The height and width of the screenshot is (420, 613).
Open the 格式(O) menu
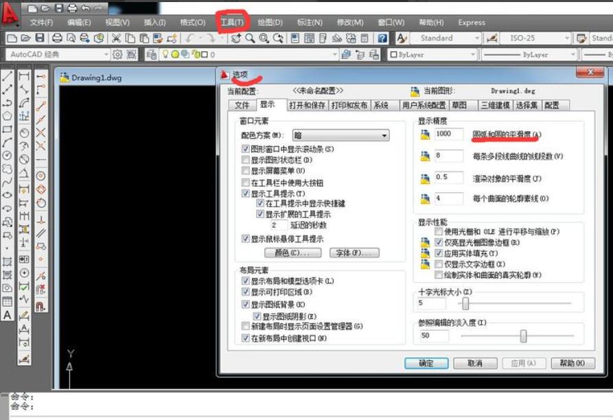193,22
